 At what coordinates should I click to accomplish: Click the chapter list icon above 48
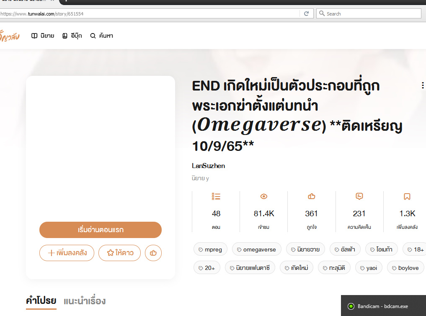coord(216,196)
